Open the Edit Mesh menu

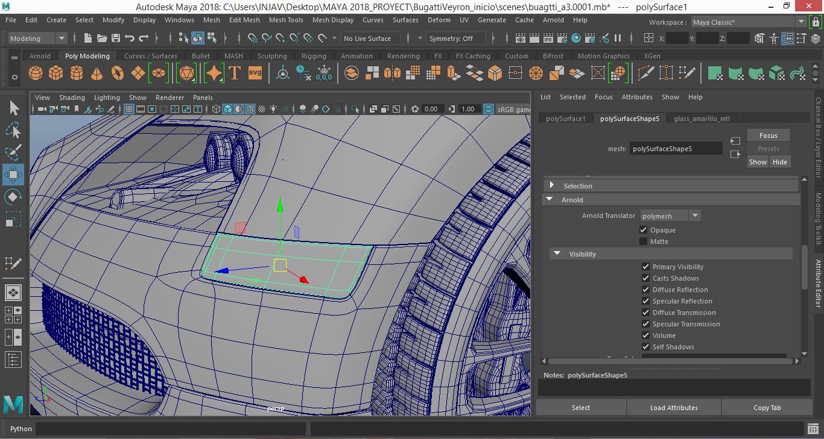point(244,20)
